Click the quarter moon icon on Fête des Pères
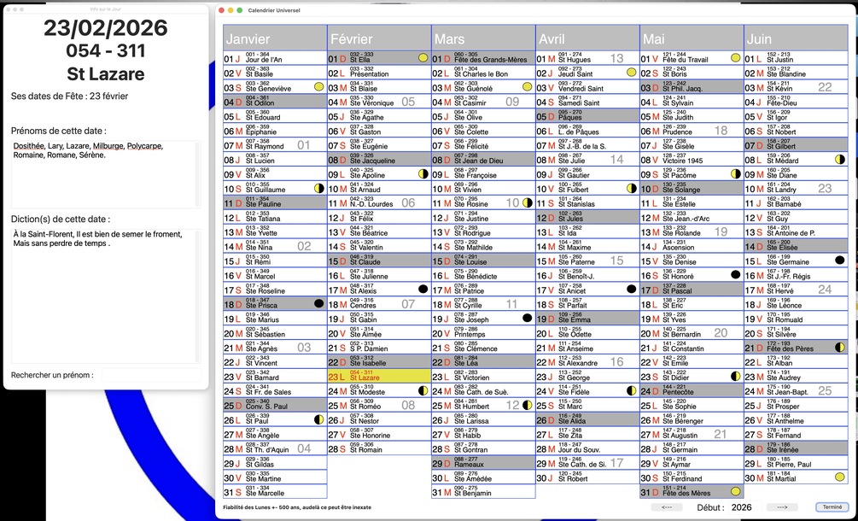The width and height of the screenshot is (858, 521). coord(840,347)
